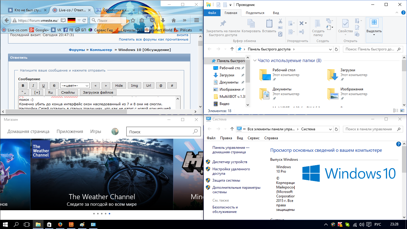Click bookmark star icon in Firefox toolbar
The width and height of the screenshot is (407, 229).
[133, 20]
